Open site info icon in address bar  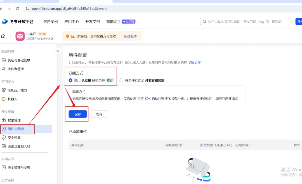27,9
